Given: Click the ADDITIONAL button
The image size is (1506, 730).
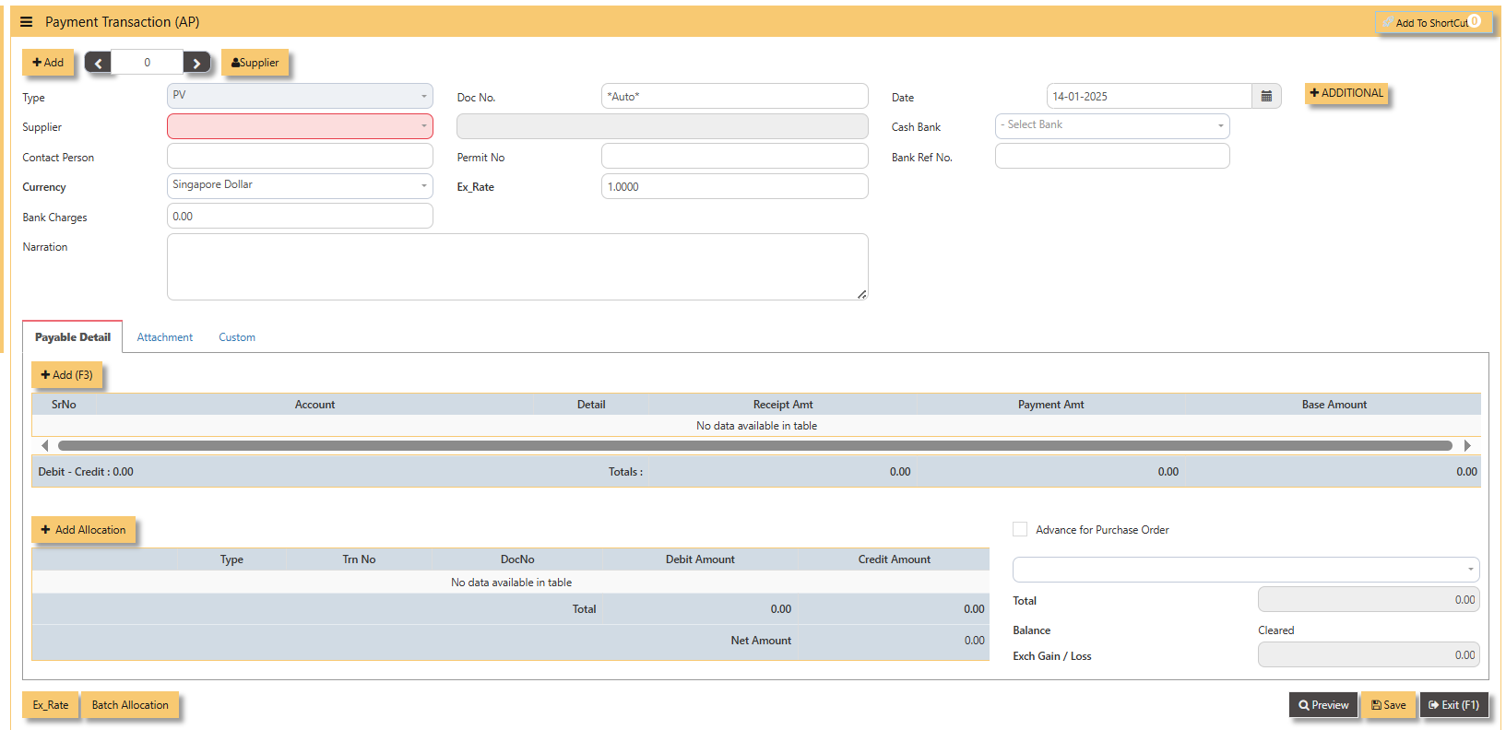Looking at the screenshot, I should click(x=1346, y=93).
